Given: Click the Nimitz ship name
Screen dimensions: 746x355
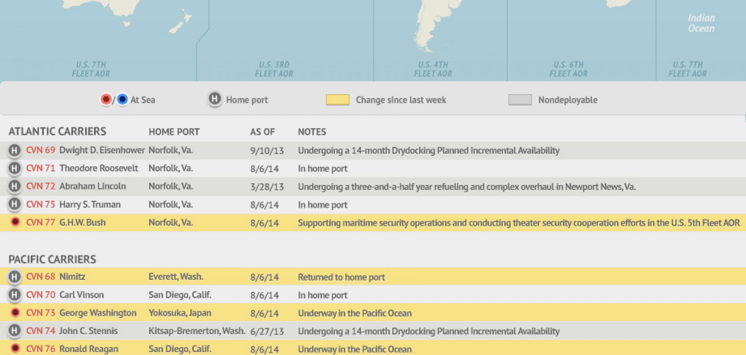Looking at the screenshot, I should point(72,277).
